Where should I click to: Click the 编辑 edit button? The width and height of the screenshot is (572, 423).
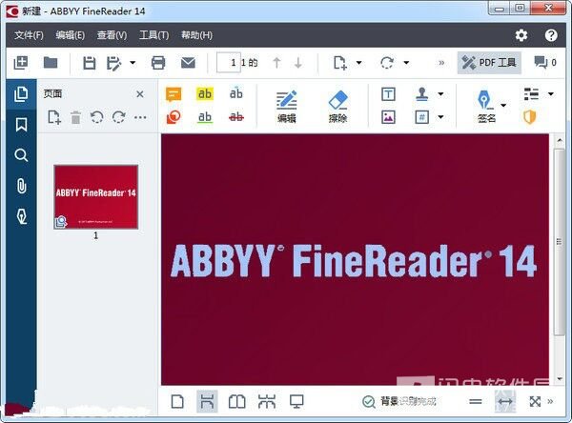point(287,107)
